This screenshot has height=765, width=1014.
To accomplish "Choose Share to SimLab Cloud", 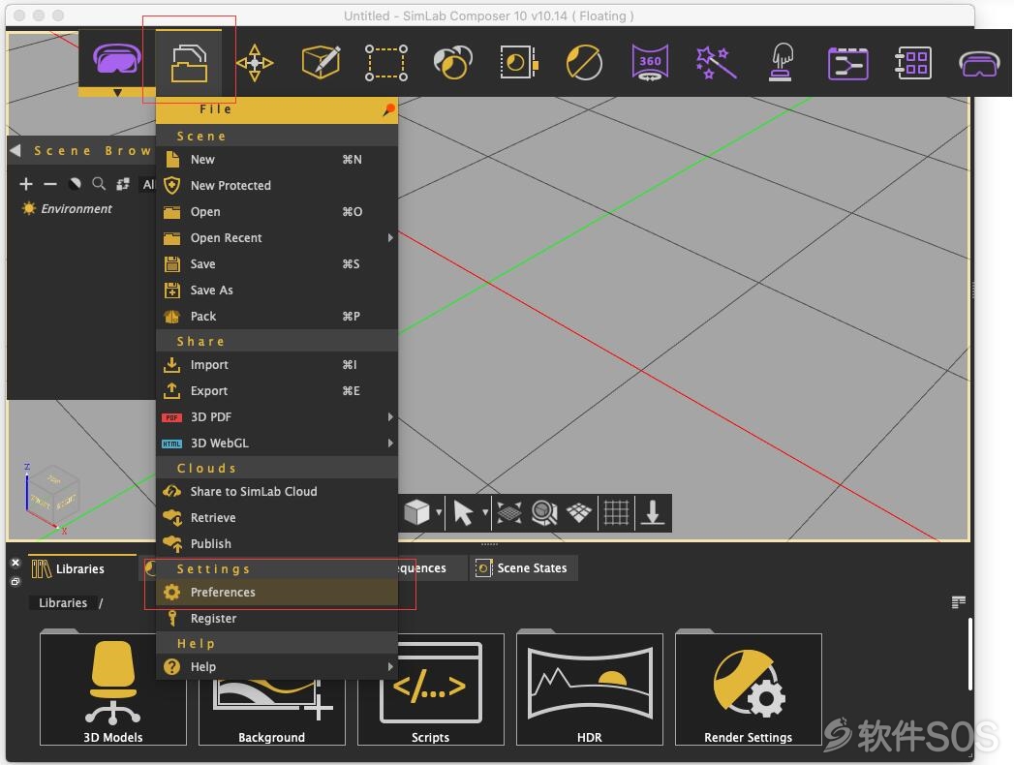I will point(277,492).
